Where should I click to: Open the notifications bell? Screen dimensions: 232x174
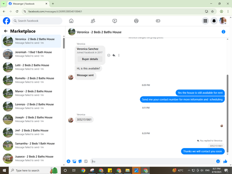coord(214,21)
